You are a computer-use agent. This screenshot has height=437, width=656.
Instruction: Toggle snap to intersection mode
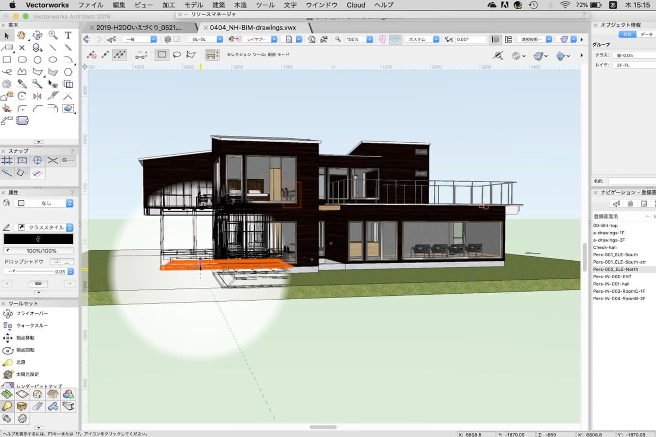pos(52,160)
